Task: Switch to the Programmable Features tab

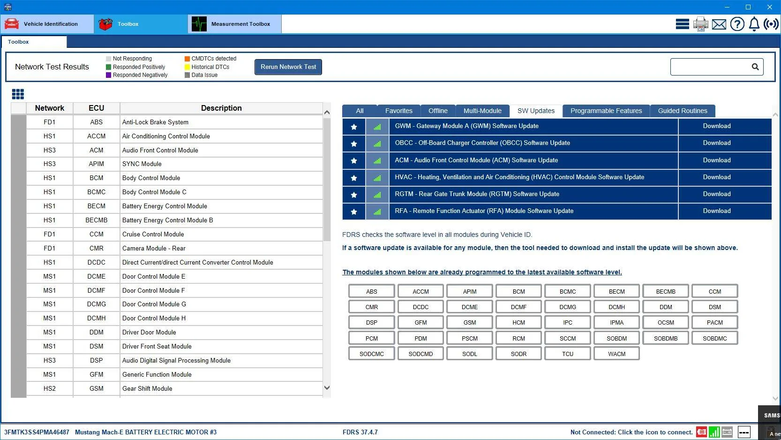Action: (606, 111)
